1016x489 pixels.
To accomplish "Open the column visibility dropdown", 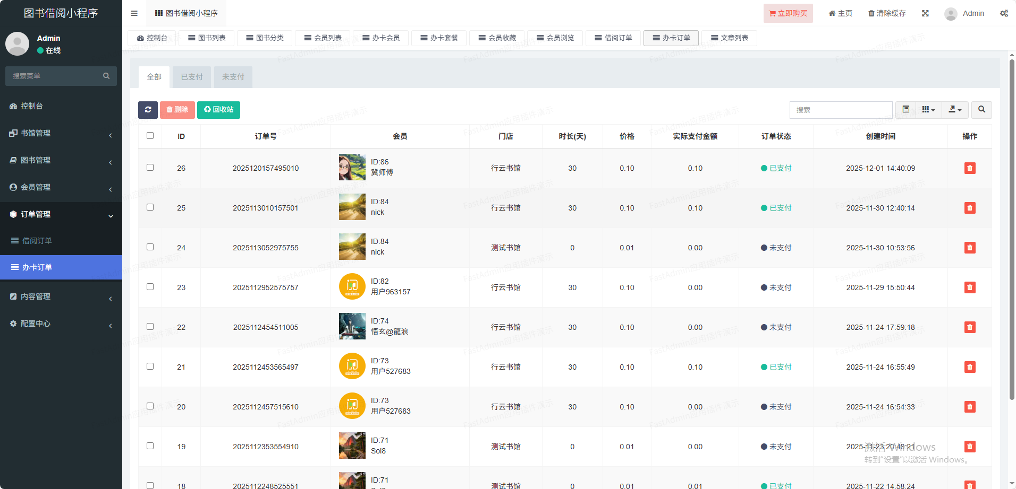I will [928, 110].
